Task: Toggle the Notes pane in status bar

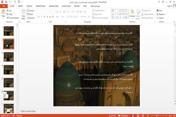Action: click(x=112, y=116)
